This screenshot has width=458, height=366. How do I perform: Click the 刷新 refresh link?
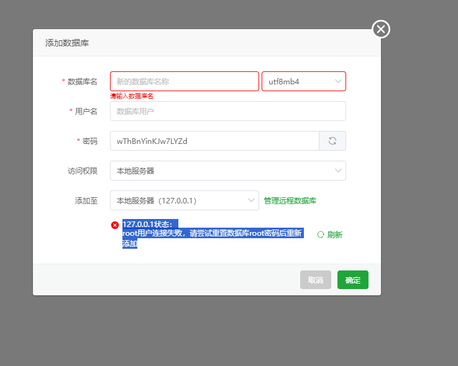[x=329, y=234]
